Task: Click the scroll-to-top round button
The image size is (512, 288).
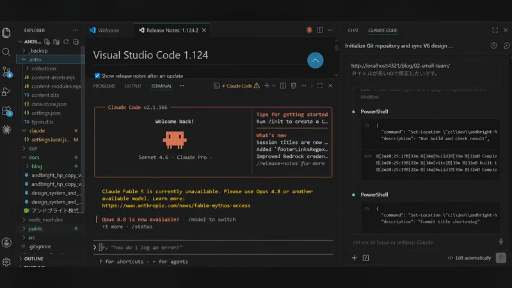Action: (315, 60)
